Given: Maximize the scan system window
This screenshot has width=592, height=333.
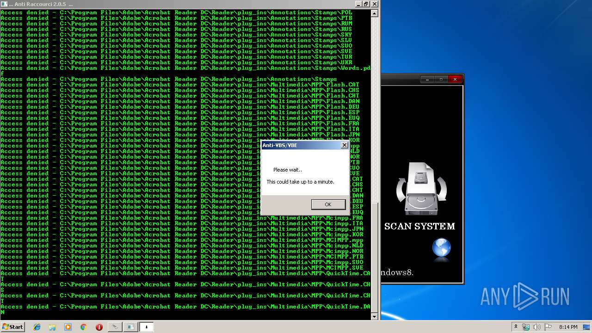Looking at the screenshot, I should 441,80.
